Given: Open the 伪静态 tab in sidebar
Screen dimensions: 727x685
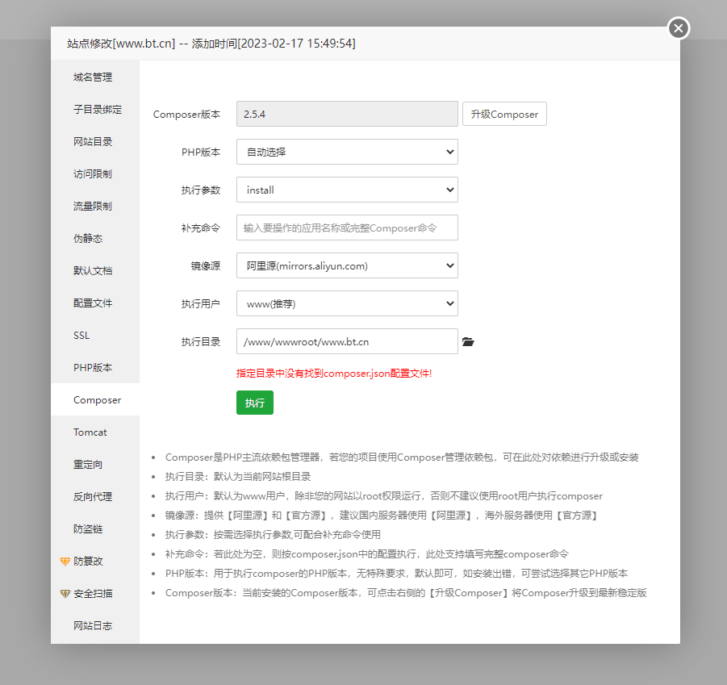Looking at the screenshot, I should pyautogui.click(x=88, y=239).
